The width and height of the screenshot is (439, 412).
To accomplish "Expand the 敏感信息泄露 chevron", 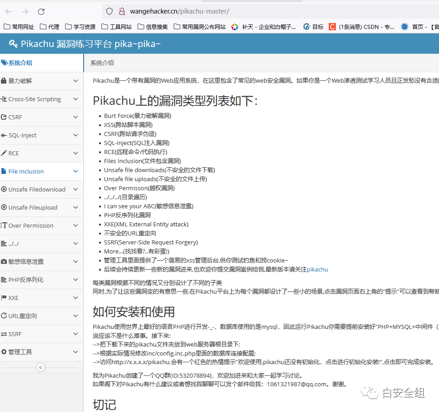I will [x=76, y=262].
